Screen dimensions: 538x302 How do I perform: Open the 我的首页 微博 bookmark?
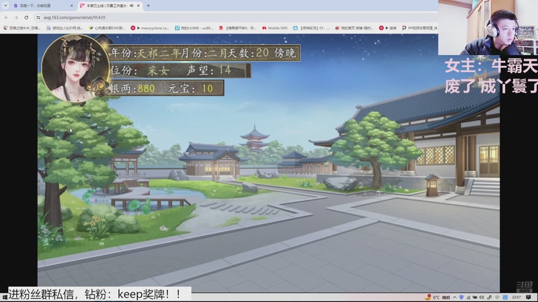pos(354,28)
